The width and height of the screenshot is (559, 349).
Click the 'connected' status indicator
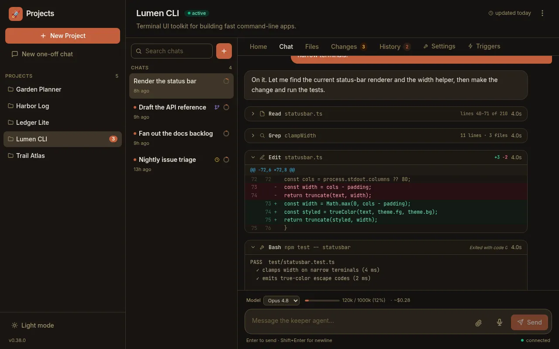point(535,340)
